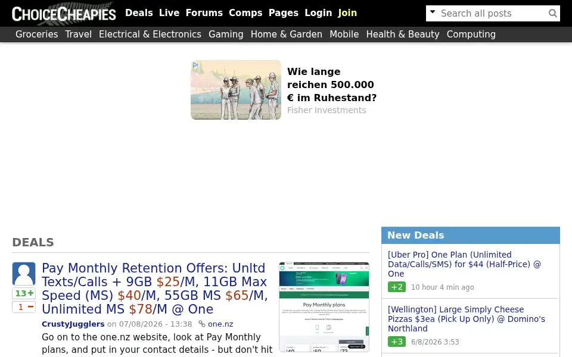
Task: Select the Home & Garden category
Action: pyautogui.click(x=287, y=35)
